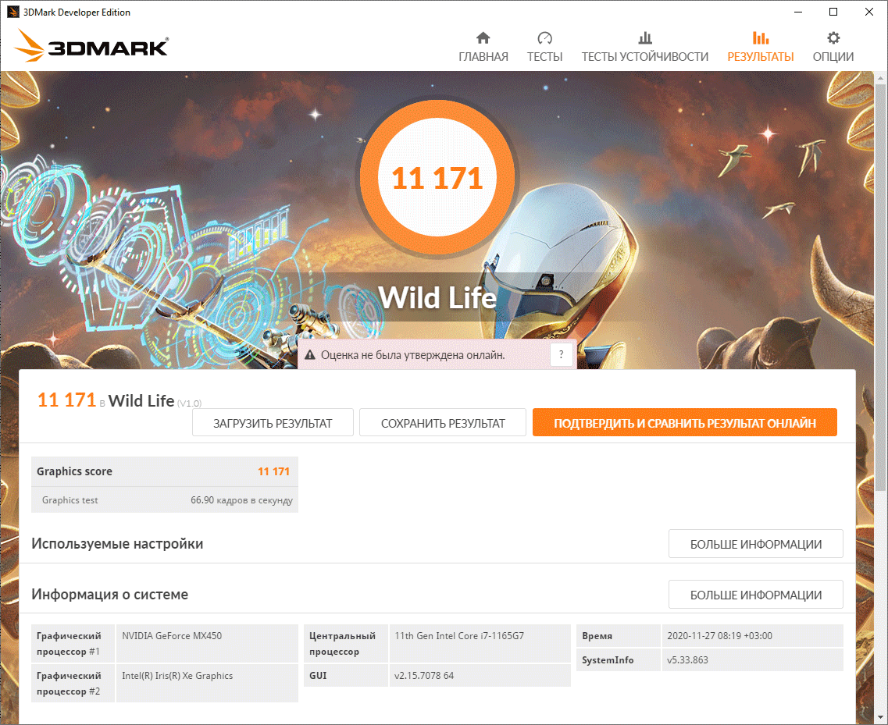The width and height of the screenshot is (888, 725).
Task: Click БОЛЬШЕ ИНФОРМАЦИИ for Информация о системе
Action: [755, 595]
